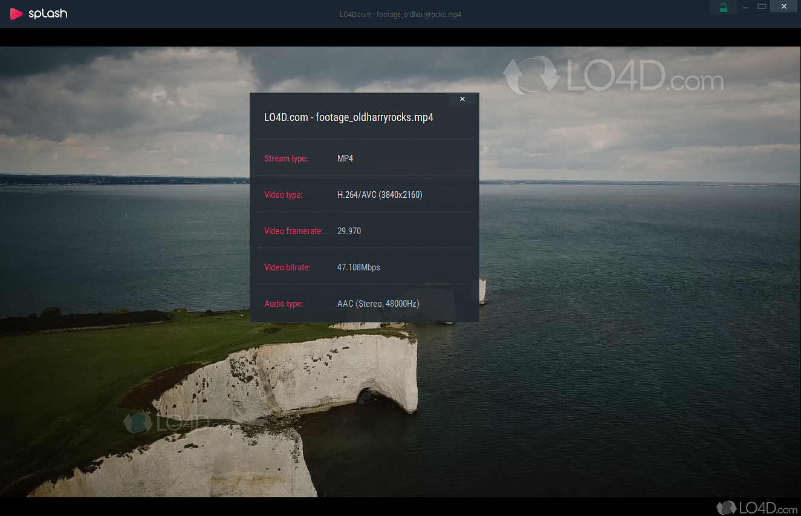Image resolution: width=801 pixels, height=516 pixels.
Task: Select the 47.108Mbps video bitrate value
Action: click(x=358, y=267)
